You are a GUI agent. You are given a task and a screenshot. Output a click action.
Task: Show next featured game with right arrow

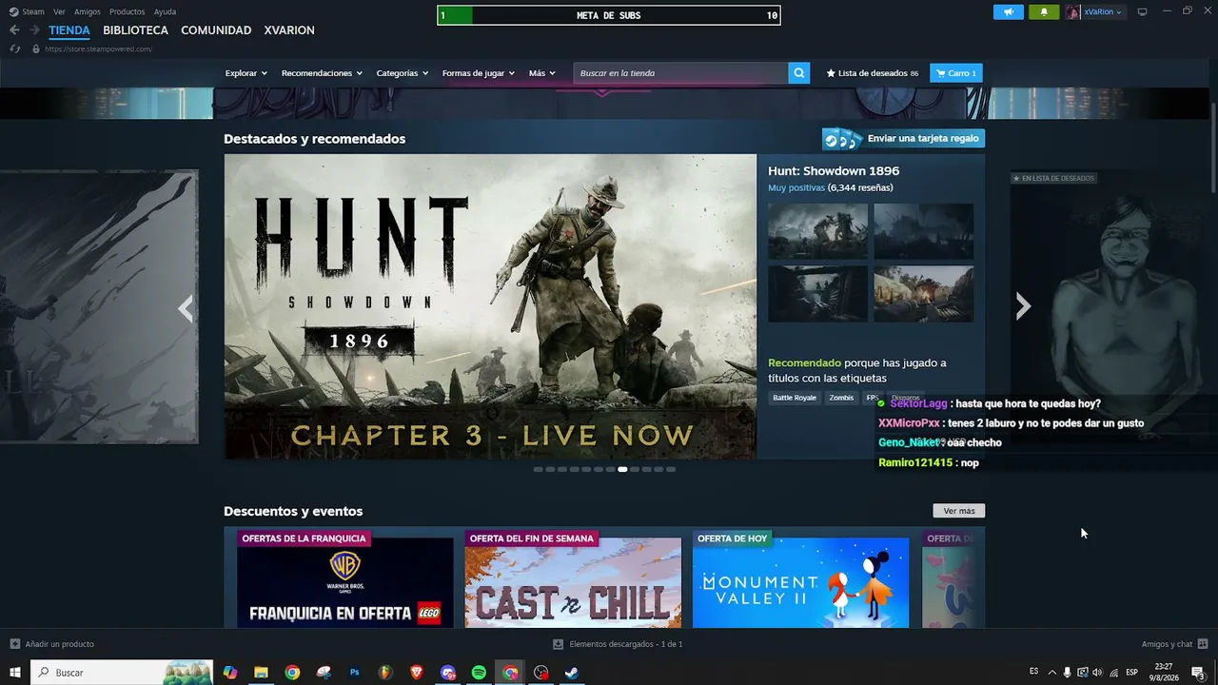tap(1023, 306)
